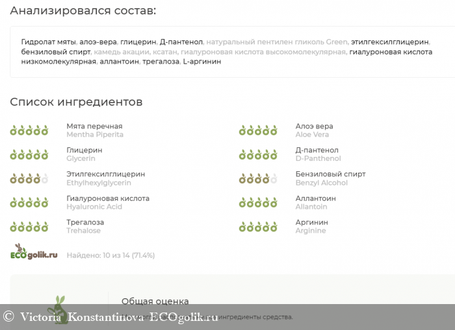Open the Глицерин ingredient page
This screenshot has height=330, width=455.
pos(84,150)
